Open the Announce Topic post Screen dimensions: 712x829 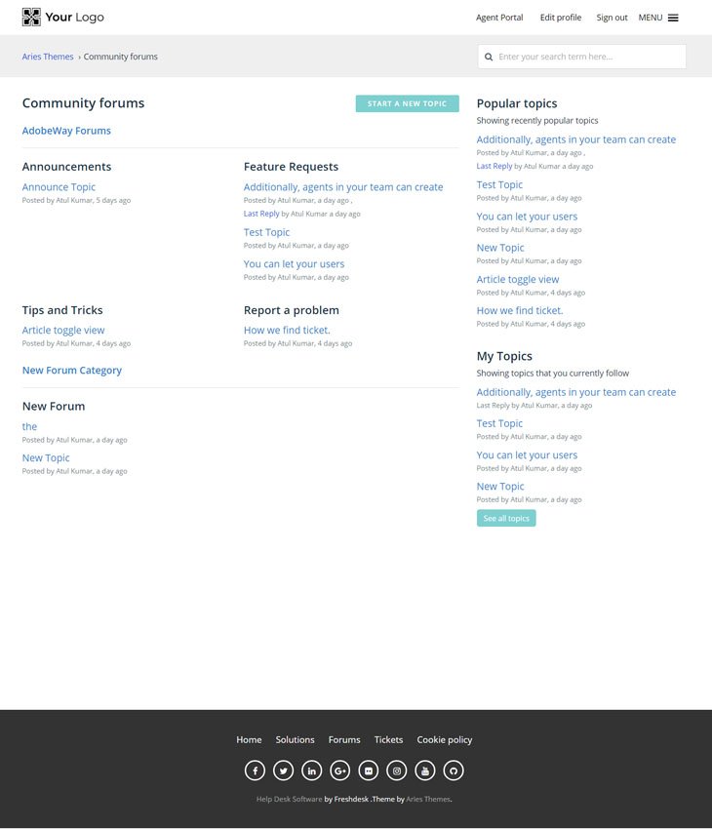pyautogui.click(x=59, y=187)
